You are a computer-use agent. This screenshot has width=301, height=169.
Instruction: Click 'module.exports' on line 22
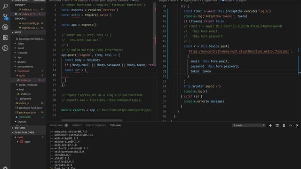(x=73, y=110)
